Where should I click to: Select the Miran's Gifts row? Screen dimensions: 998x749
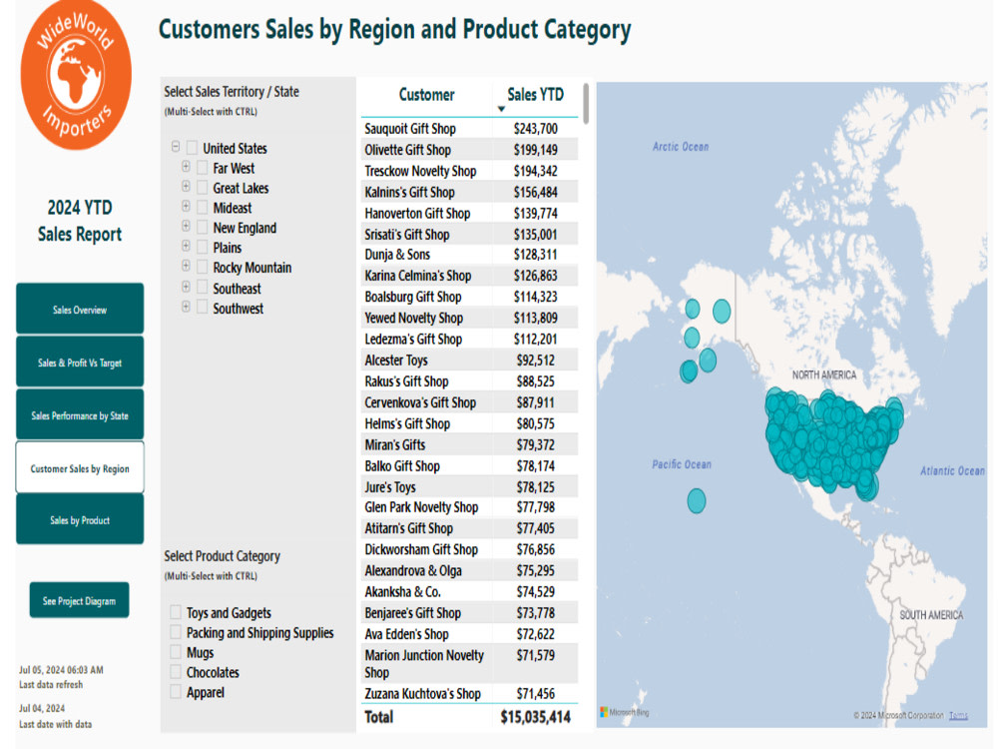pyautogui.click(x=469, y=444)
